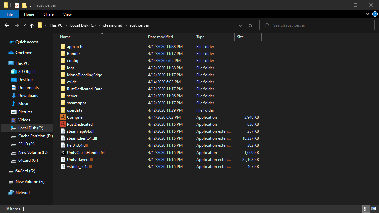Navigate back using the back arrow
Screen dimensions: 379x213
click(x=7, y=25)
